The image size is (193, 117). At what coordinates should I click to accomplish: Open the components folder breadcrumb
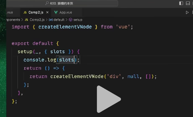[x=13, y=20]
